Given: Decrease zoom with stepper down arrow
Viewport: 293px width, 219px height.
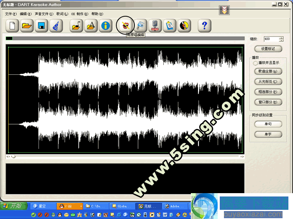Looking at the screenshot, I should [281, 40].
